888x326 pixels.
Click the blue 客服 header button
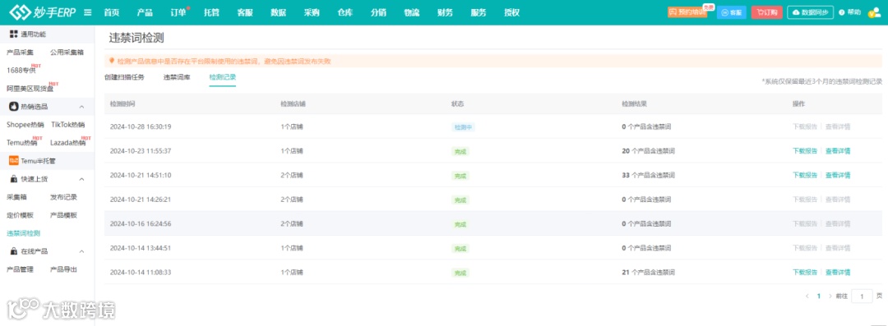click(x=731, y=12)
